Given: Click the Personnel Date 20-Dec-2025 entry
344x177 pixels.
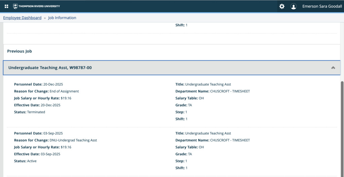Looking at the screenshot, I should (38, 84).
